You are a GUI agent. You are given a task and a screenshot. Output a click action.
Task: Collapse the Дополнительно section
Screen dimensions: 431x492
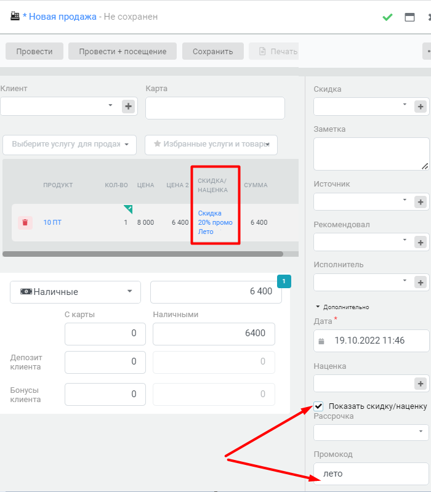342,307
